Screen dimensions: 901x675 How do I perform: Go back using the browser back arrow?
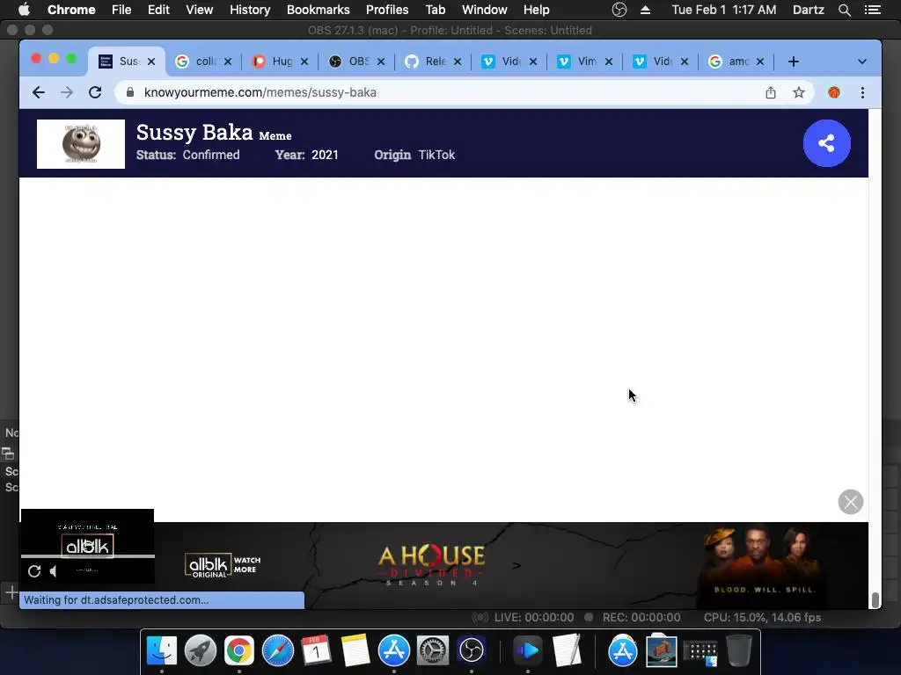click(39, 92)
